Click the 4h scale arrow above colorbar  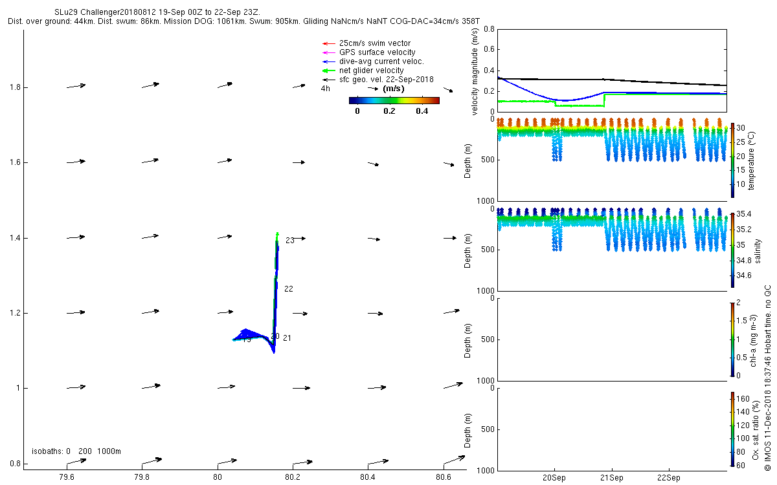[x=372, y=89]
